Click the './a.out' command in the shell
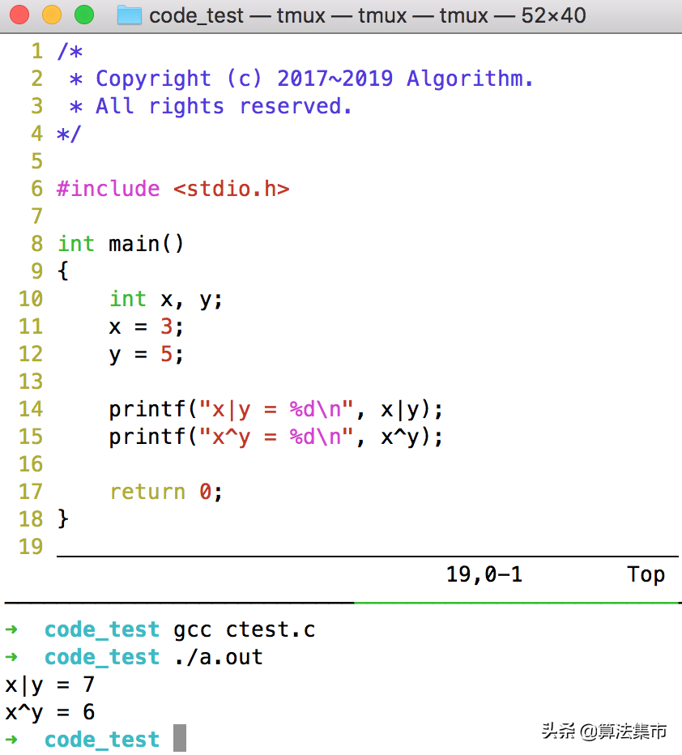The height and width of the screenshot is (755, 682). point(219,657)
